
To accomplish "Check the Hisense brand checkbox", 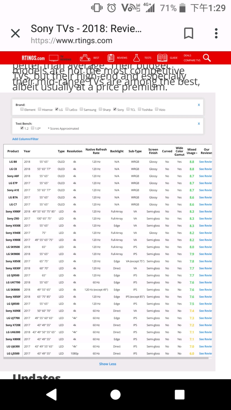I will [39, 109].
